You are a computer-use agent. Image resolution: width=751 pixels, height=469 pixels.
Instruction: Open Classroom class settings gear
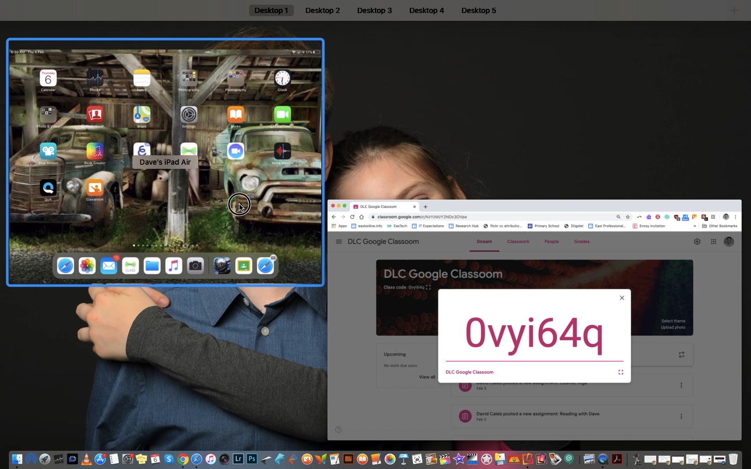point(697,242)
